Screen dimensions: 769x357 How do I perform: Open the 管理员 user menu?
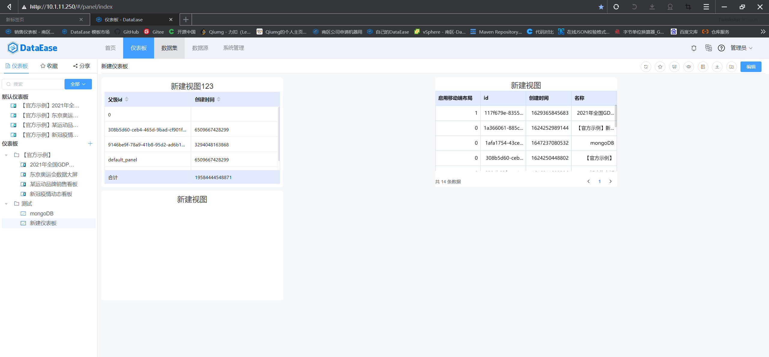click(741, 48)
